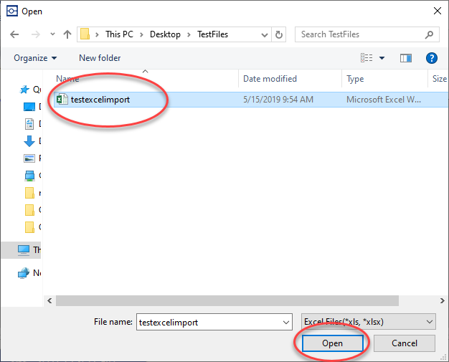Viewport: 449px width, 362px height.
Task: Click Desktop in the address breadcrumb
Action: [x=166, y=34]
